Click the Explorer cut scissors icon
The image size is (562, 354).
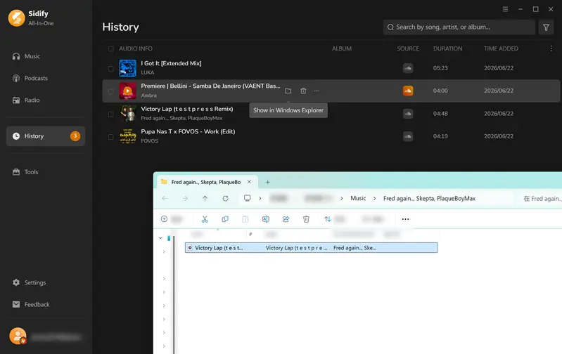click(205, 219)
